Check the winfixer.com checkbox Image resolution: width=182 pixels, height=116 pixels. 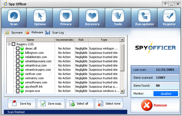pos(18,74)
